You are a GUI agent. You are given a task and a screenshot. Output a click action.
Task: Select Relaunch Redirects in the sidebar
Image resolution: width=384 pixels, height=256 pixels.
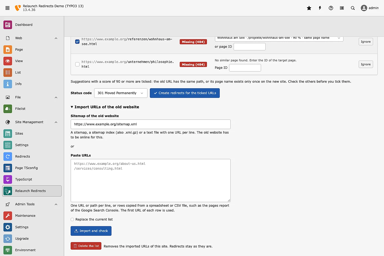[x=32, y=191]
